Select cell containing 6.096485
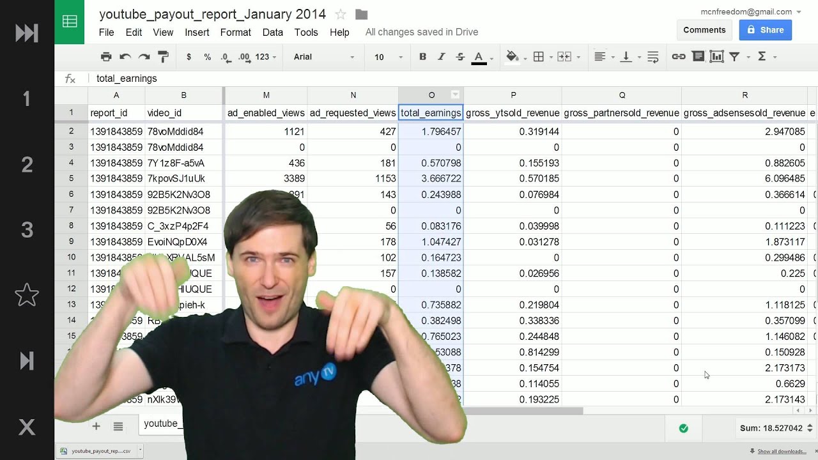This screenshot has height=460, width=818. click(745, 179)
